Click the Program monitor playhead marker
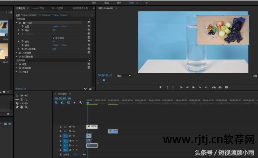 tap(104, 80)
